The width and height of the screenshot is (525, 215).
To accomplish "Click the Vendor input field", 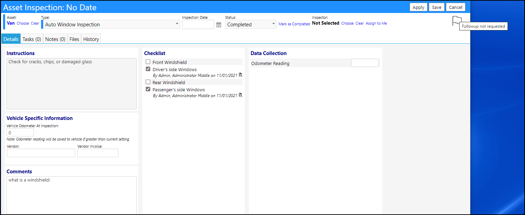I will click(x=41, y=153).
